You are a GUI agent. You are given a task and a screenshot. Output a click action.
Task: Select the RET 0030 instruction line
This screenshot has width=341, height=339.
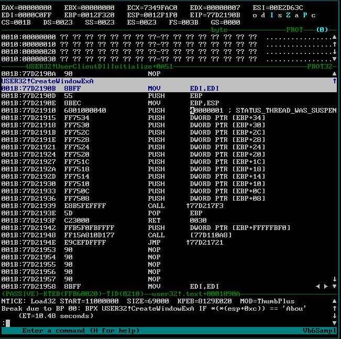pyautogui.click(x=169, y=221)
